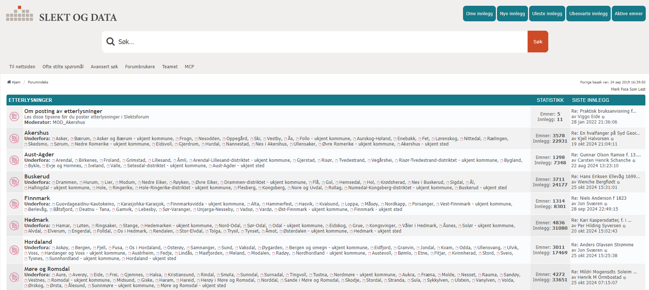The height and width of the screenshot is (290, 649).
Task: Click the Hordaland forum folder icon
Action: (x=14, y=250)
